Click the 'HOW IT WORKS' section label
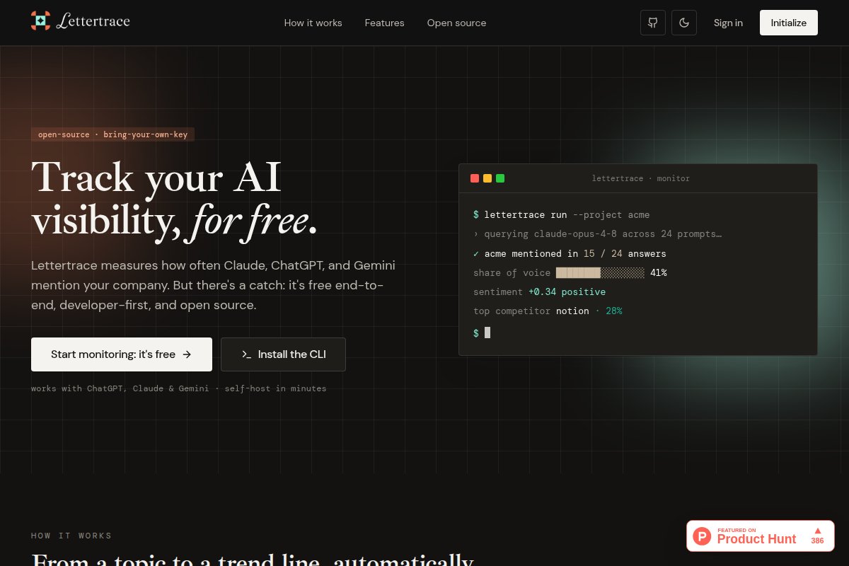Viewport: 849px width, 566px height. (71, 536)
